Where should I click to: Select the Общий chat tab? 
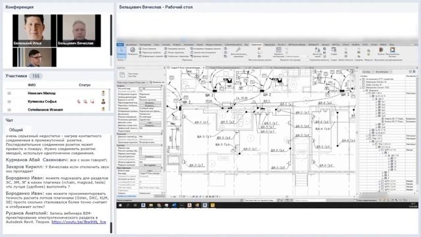click(x=16, y=130)
